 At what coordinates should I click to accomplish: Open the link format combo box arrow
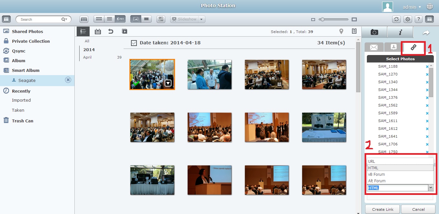tap(430, 188)
